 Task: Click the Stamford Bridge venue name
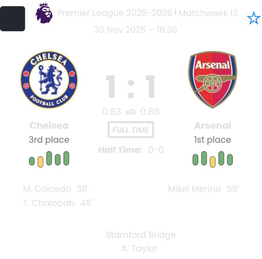(141, 235)
